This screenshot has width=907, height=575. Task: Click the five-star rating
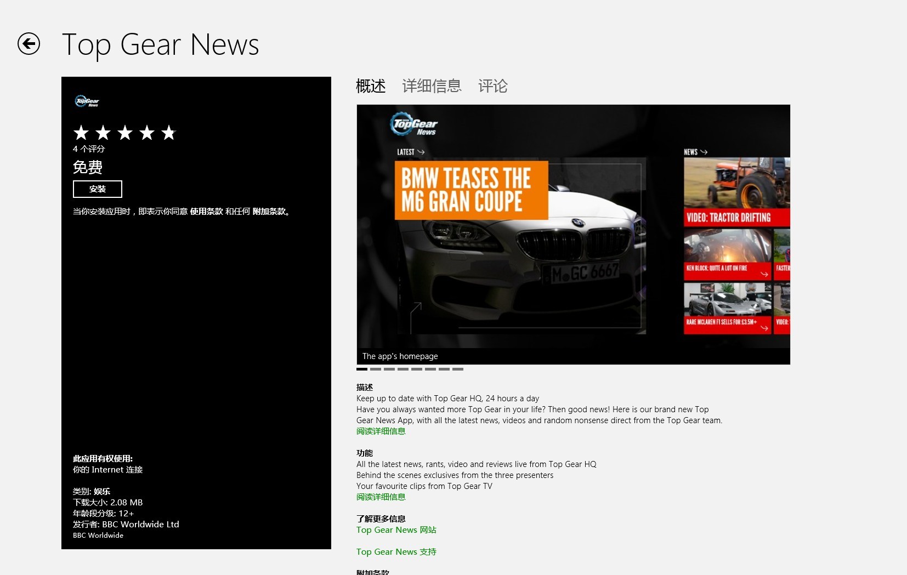point(124,133)
